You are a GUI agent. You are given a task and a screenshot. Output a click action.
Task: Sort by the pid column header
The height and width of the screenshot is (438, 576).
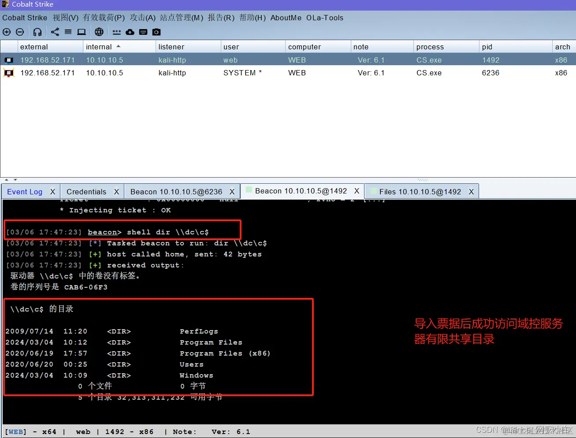coord(516,47)
